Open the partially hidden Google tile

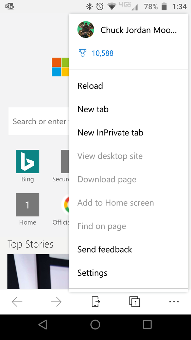coord(65,205)
